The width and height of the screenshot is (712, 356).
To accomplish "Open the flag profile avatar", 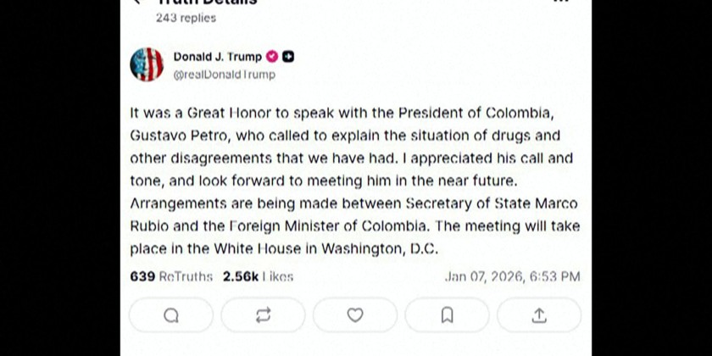I will pyautogui.click(x=147, y=65).
